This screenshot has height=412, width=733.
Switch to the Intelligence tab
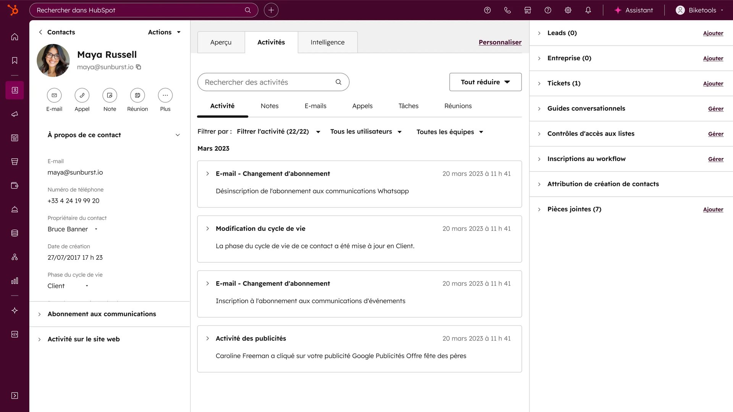click(327, 42)
